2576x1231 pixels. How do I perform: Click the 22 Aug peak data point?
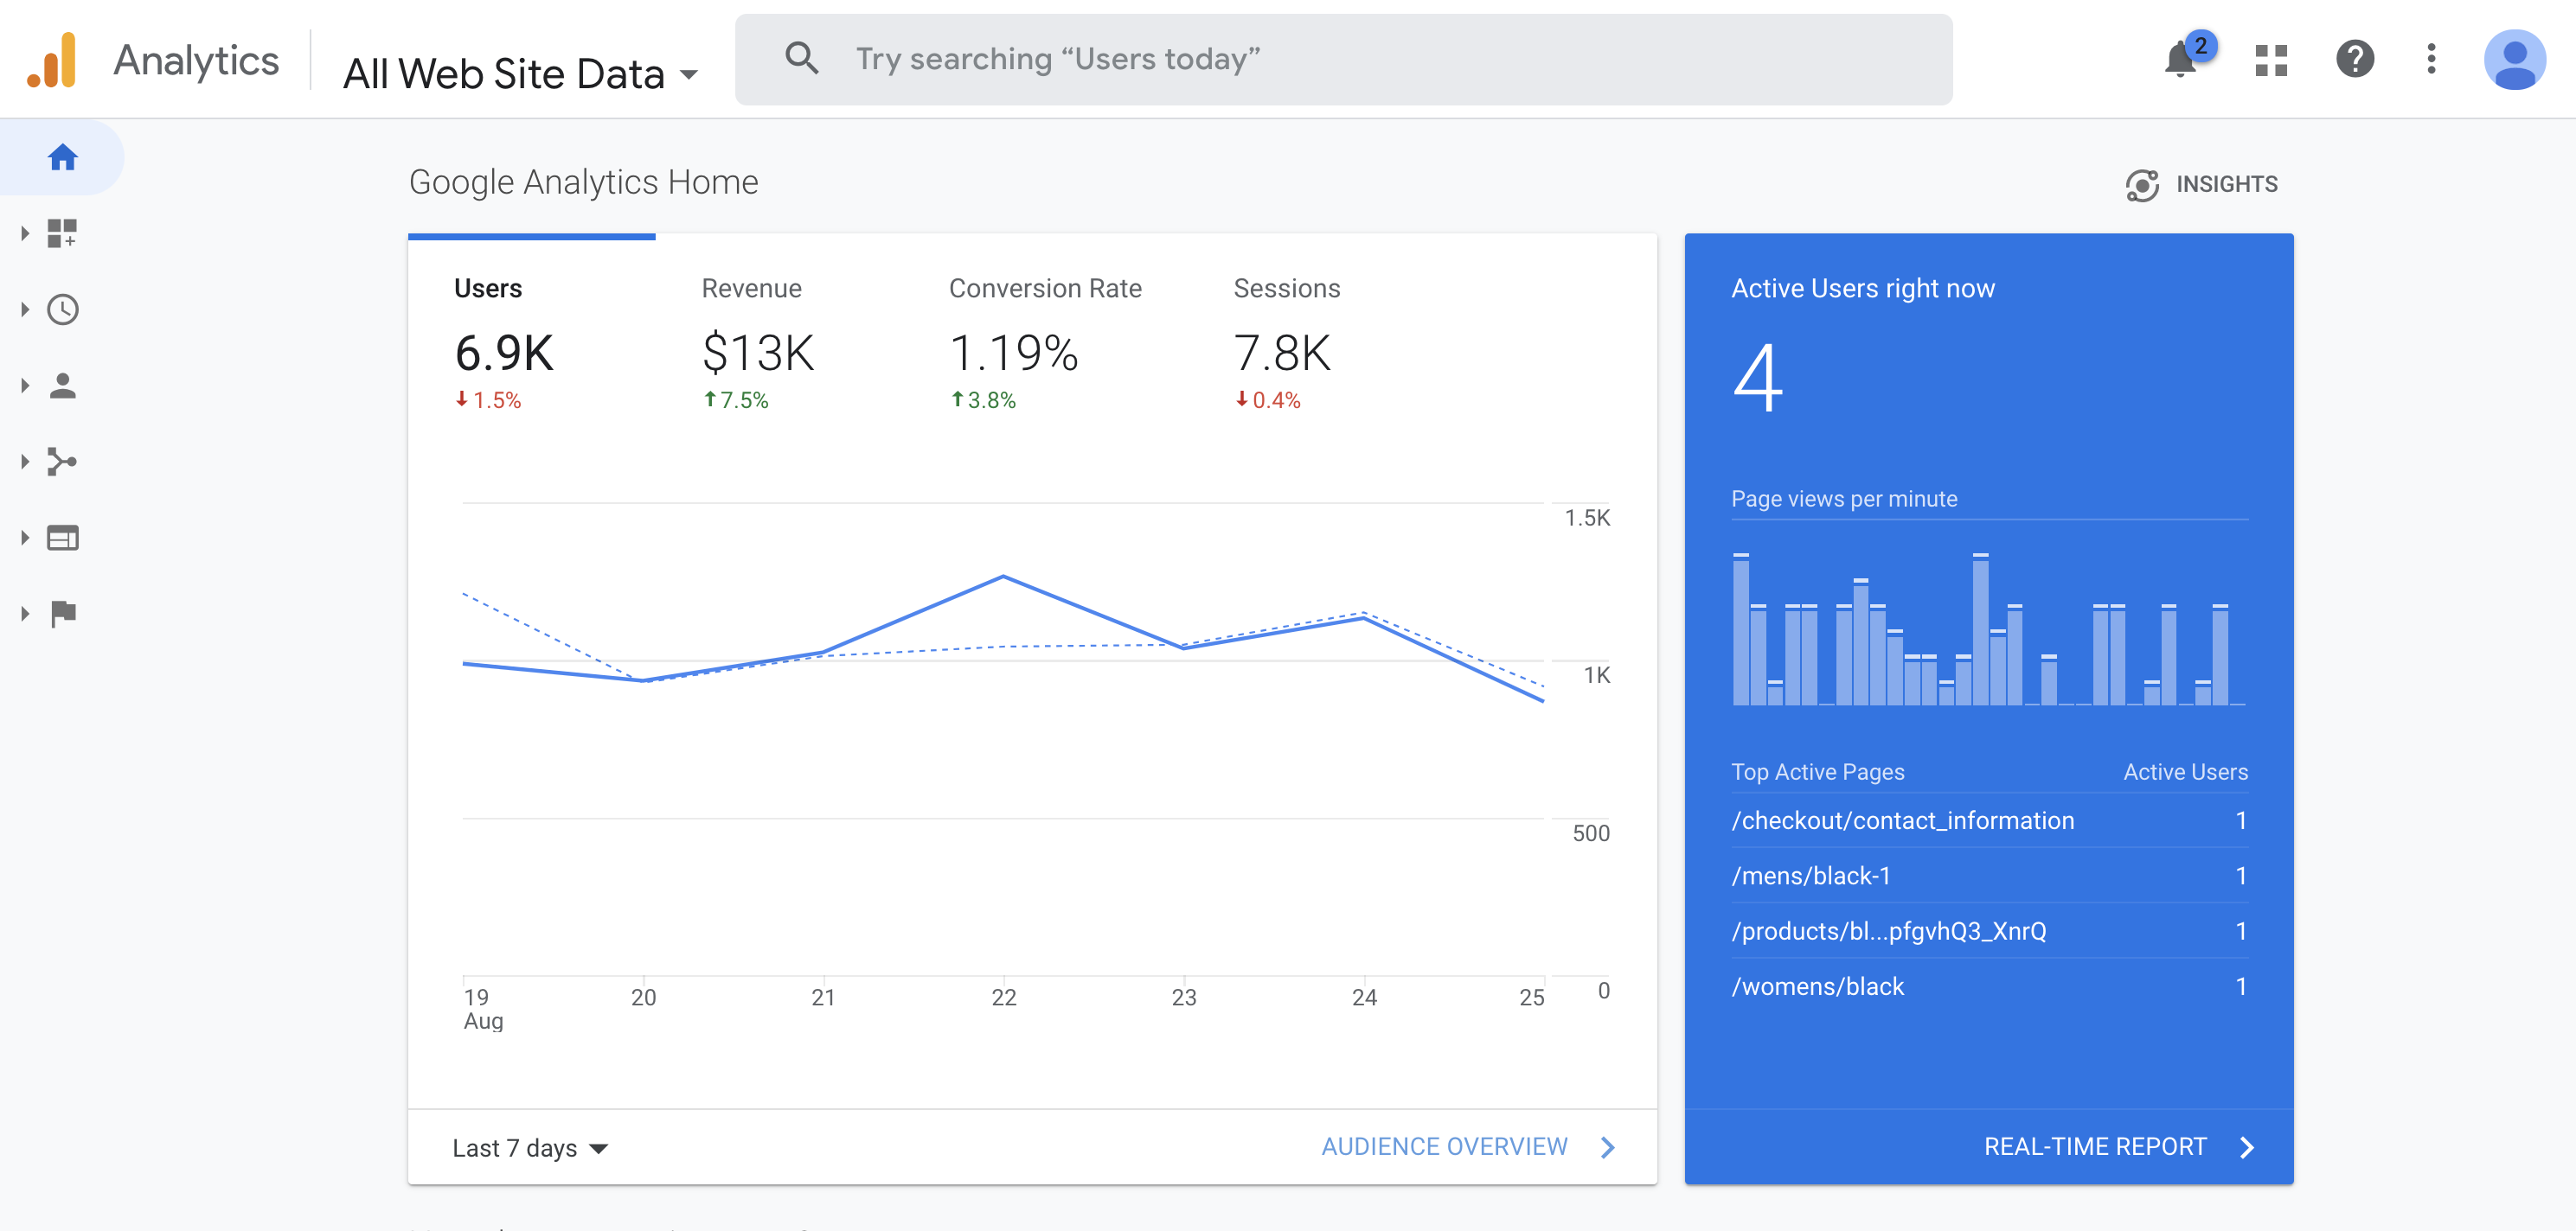(1003, 577)
